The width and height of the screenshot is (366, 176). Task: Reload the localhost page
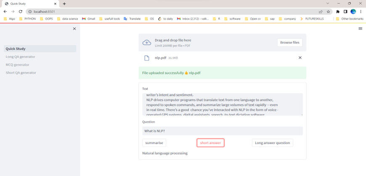click(x=20, y=11)
